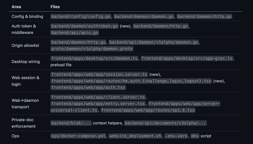The image size is (253, 144).
Task: Select frontend/apps/web/app/client.server.ts path
Action: pos(98,97)
